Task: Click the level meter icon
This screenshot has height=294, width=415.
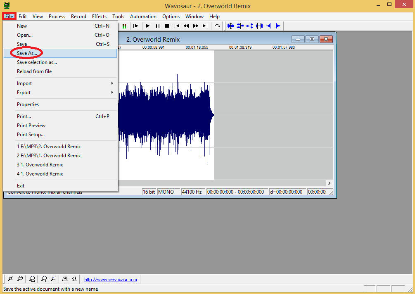Action: 124,26
